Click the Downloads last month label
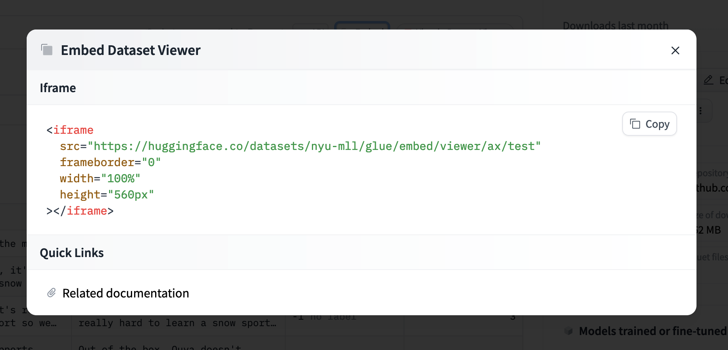 [x=615, y=25]
